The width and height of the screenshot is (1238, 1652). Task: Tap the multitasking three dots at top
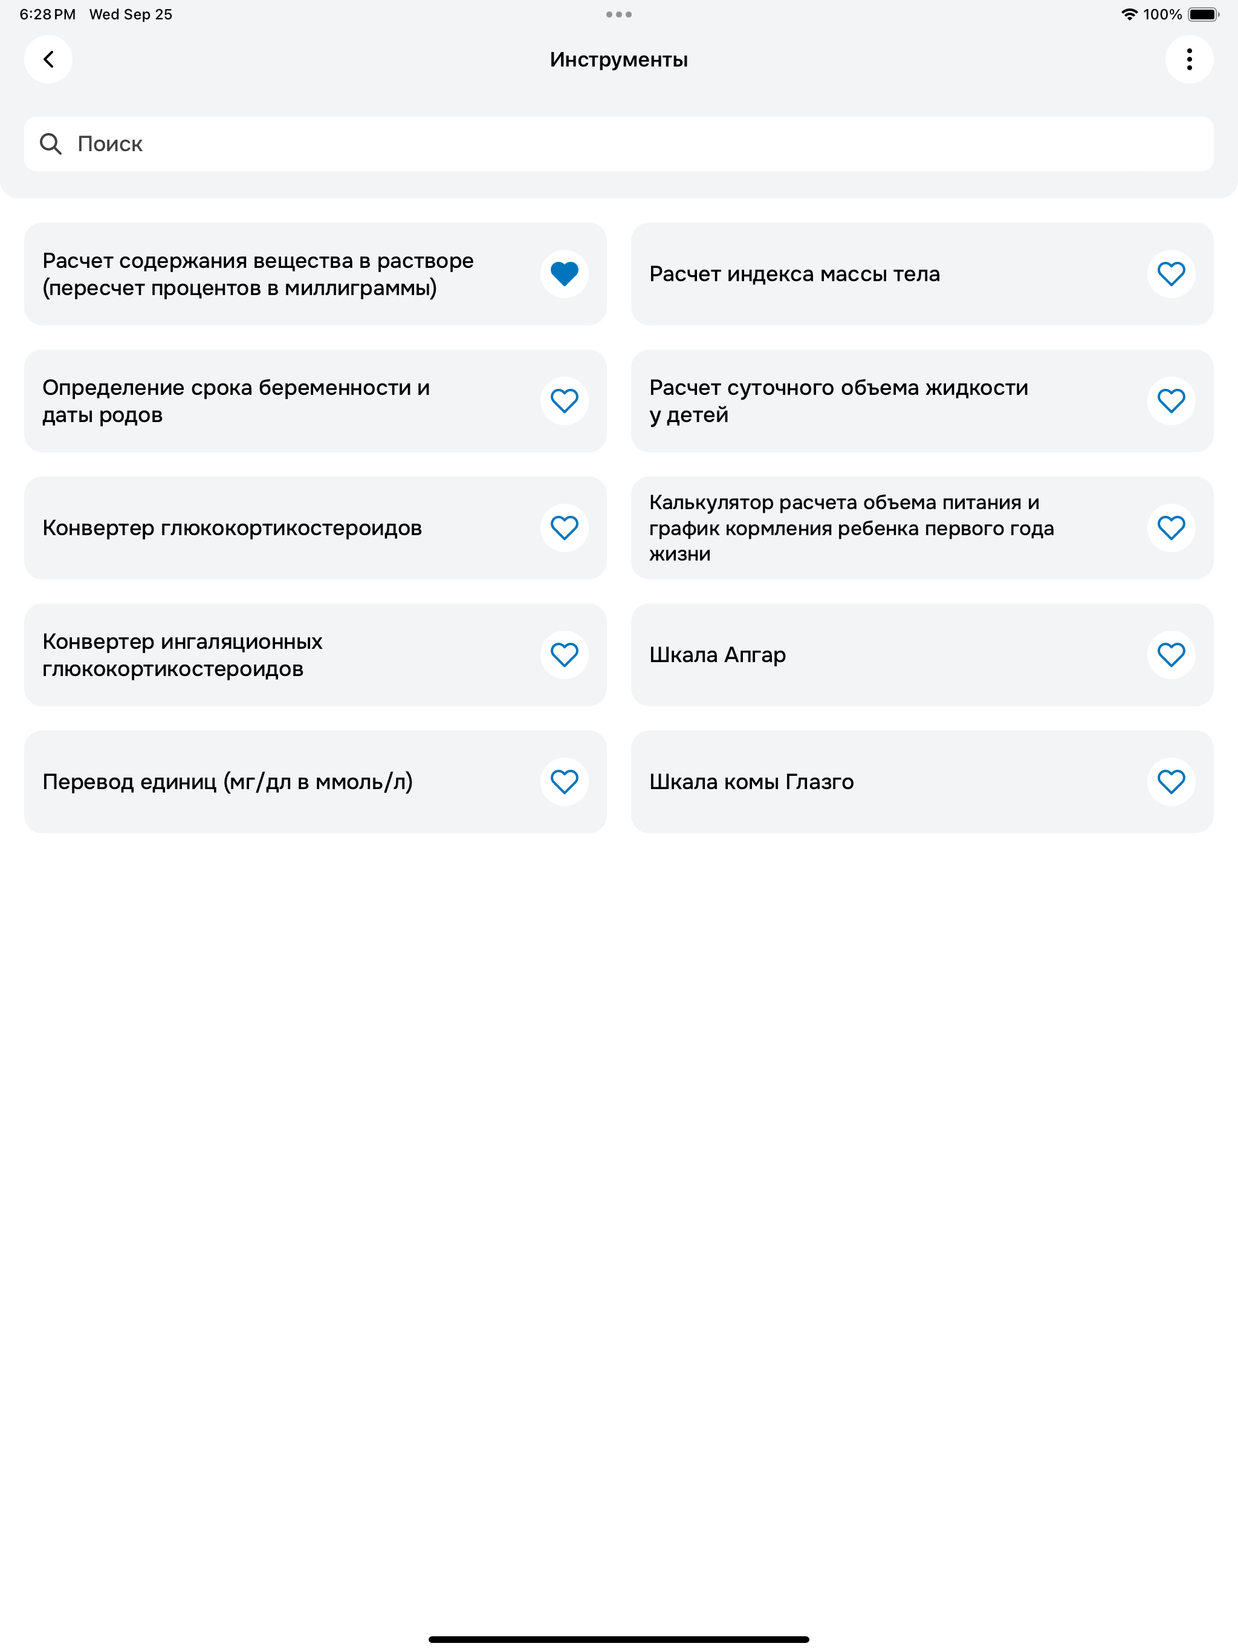pyautogui.click(x=618, y=14)
